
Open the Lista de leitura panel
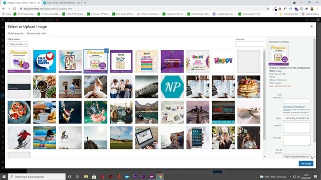click(x=310, y=14)
